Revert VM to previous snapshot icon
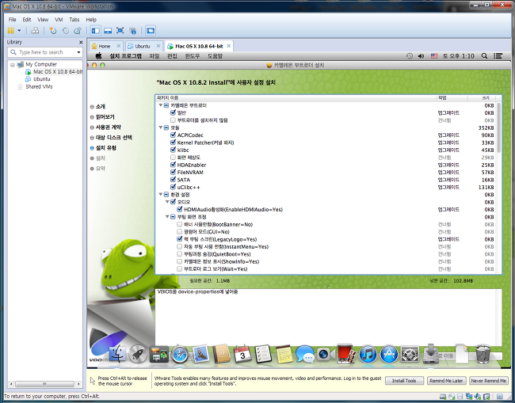This screenshot has height=403, width=515. coord(65,31)
